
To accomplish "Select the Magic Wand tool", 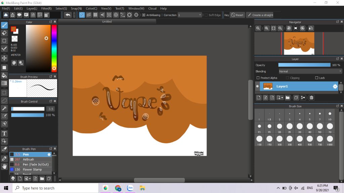I will click(4, 108).
